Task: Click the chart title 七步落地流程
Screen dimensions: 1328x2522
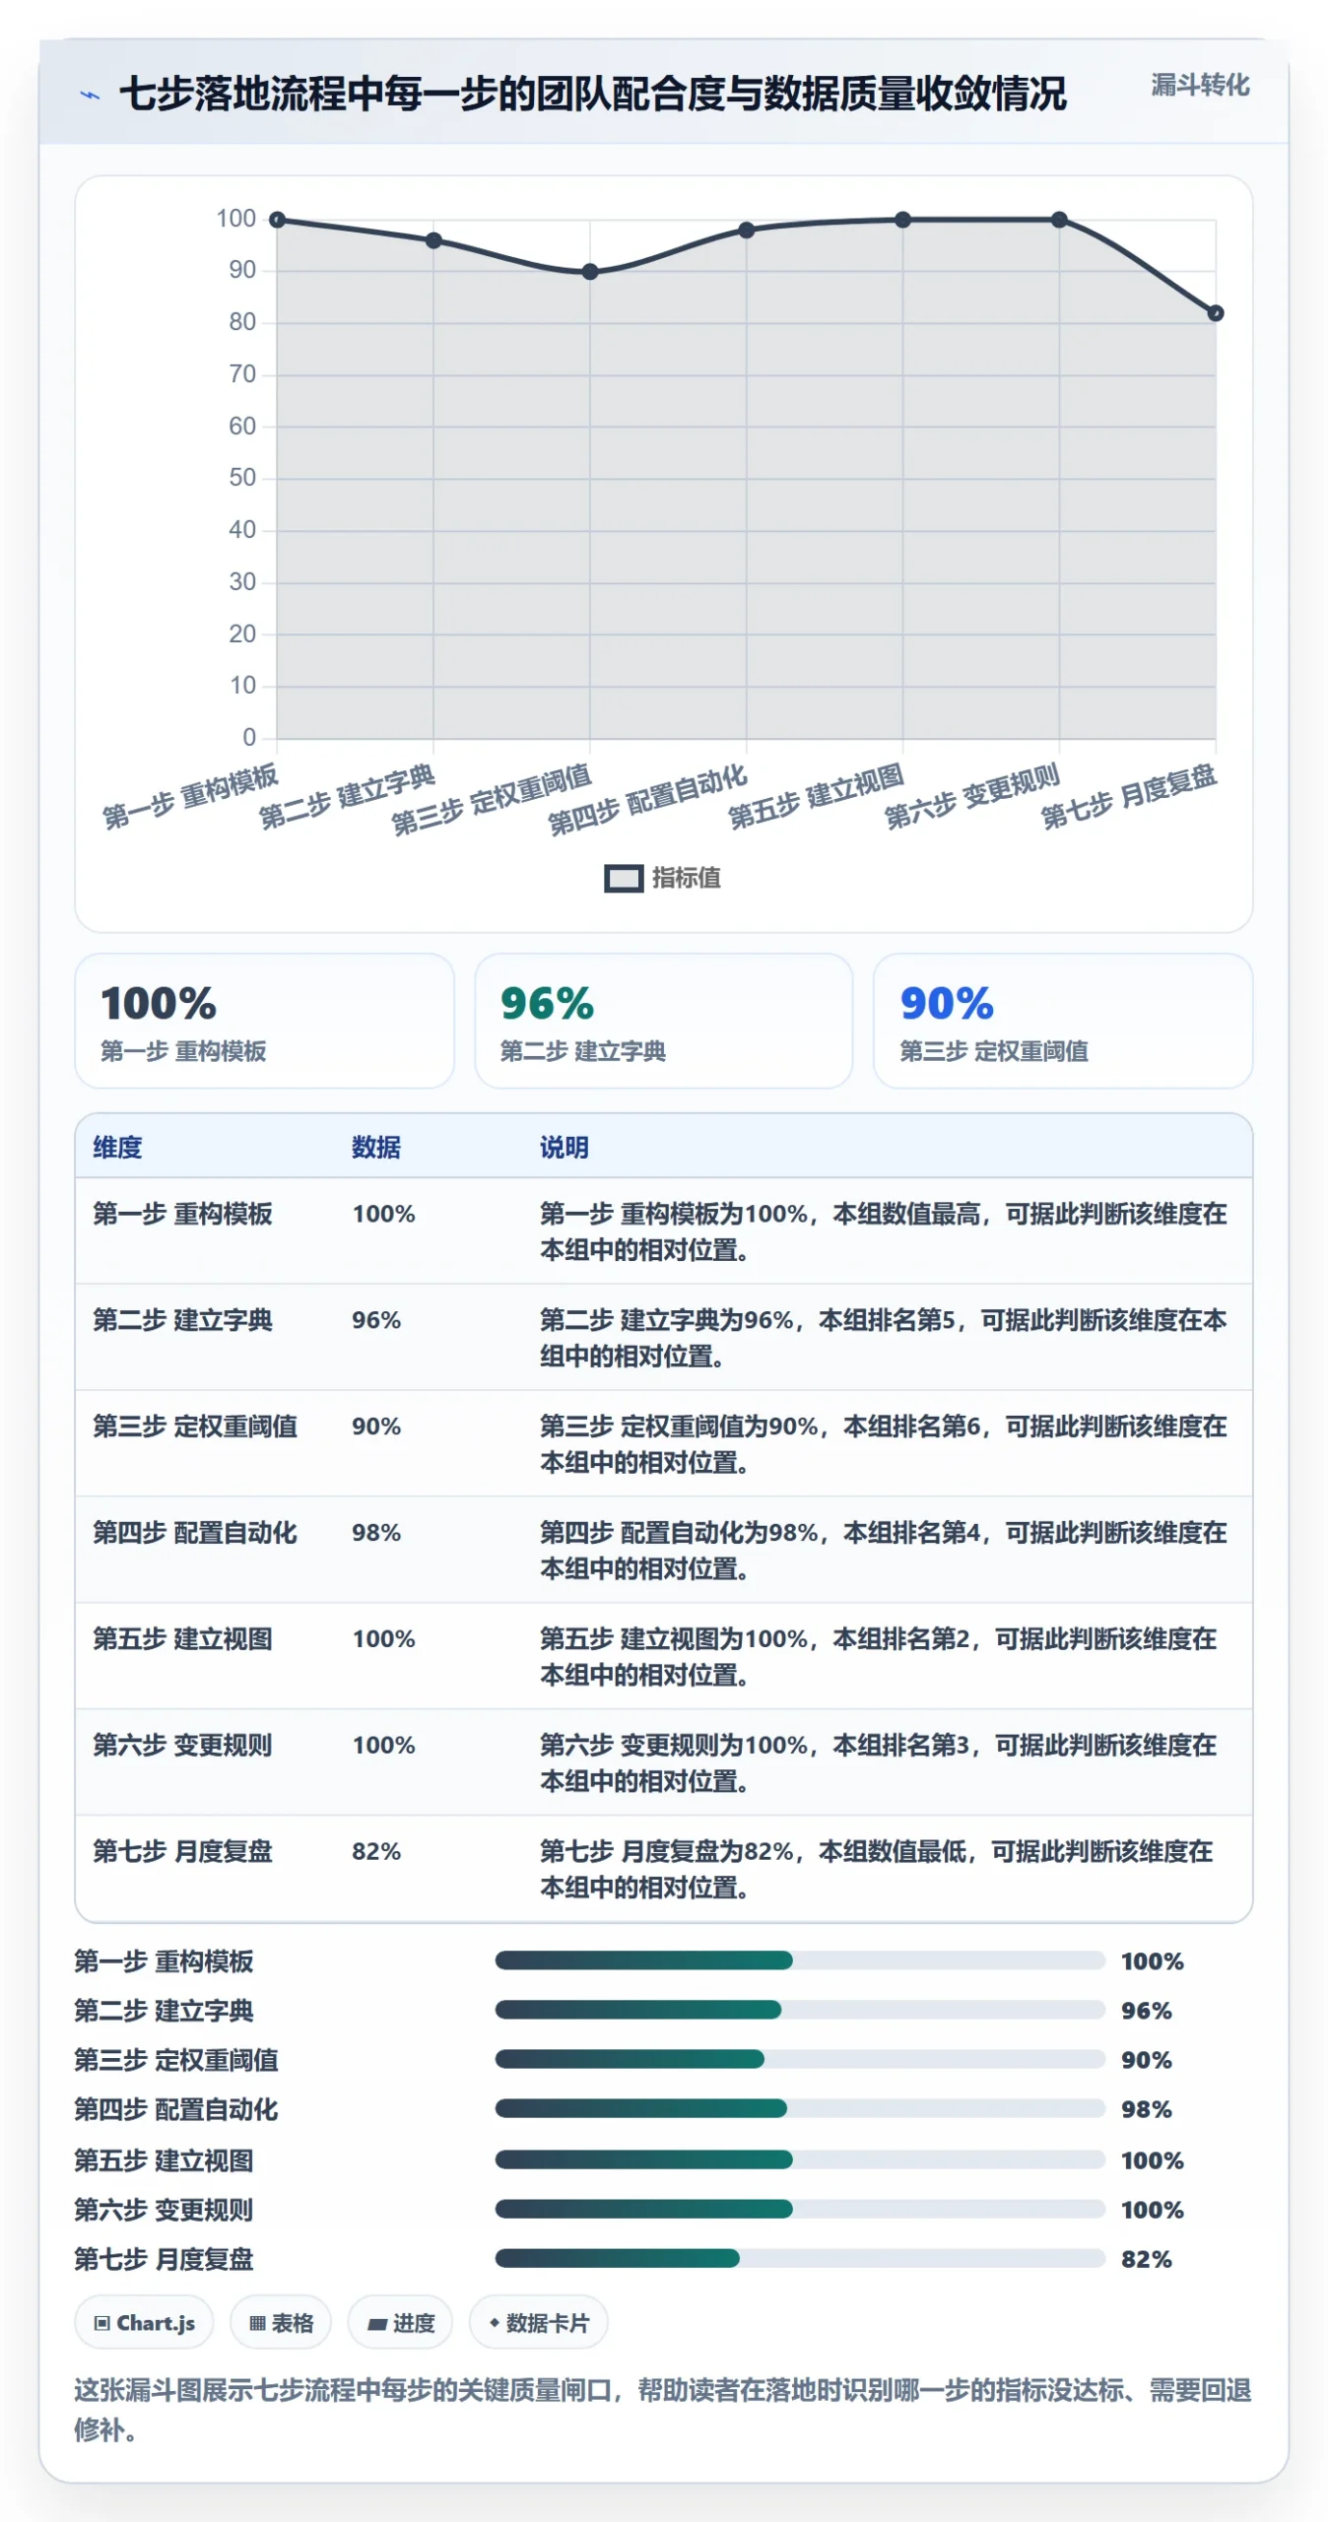Action: click(592, 94)
